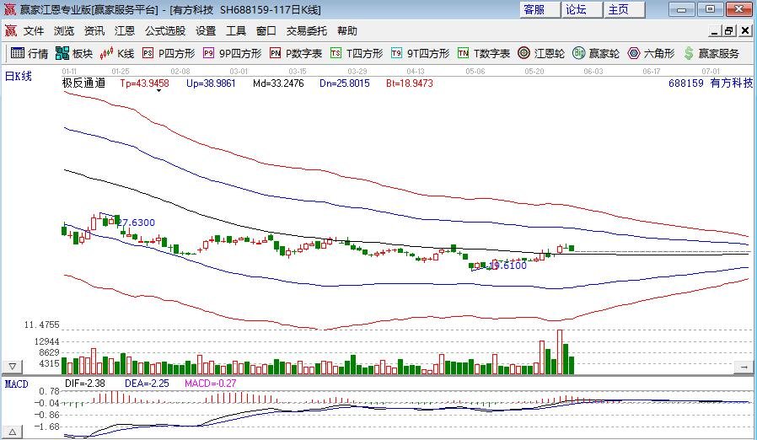Open the 窗口 menu

266,31
